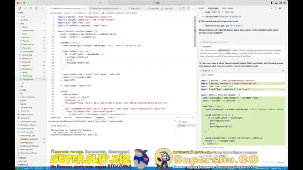Toggle the bottom panel layout icon

click(x=276, y=3)
